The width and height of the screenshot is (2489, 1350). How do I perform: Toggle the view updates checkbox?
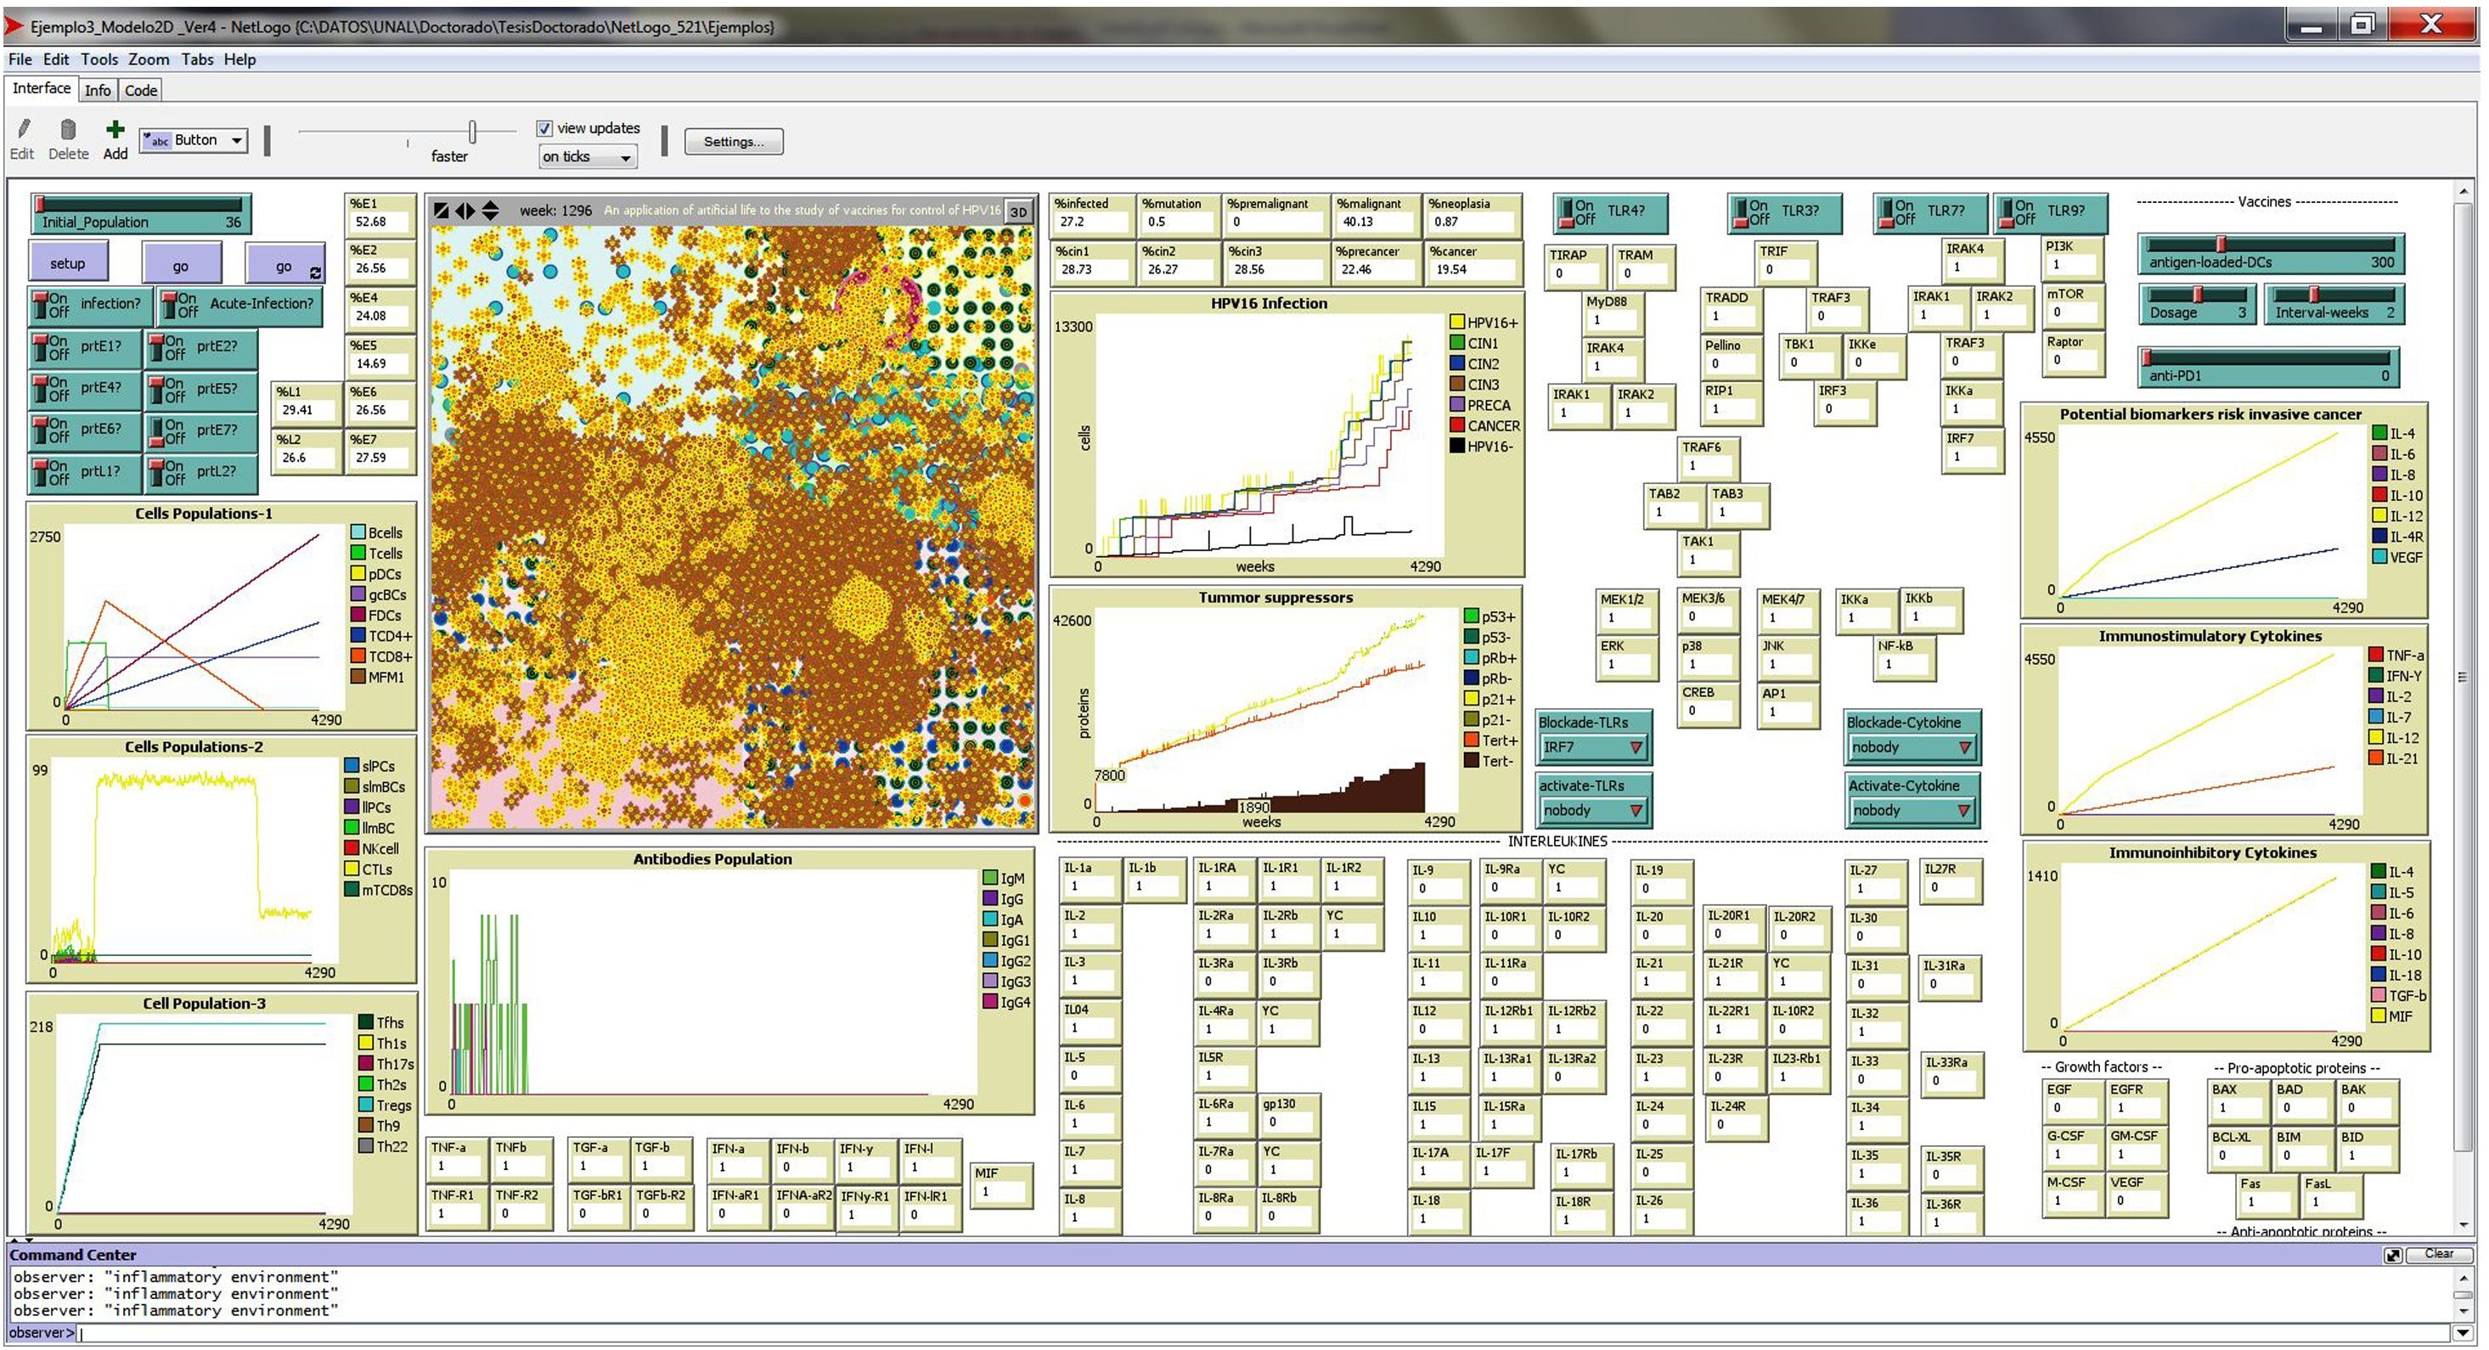[545, 127]
